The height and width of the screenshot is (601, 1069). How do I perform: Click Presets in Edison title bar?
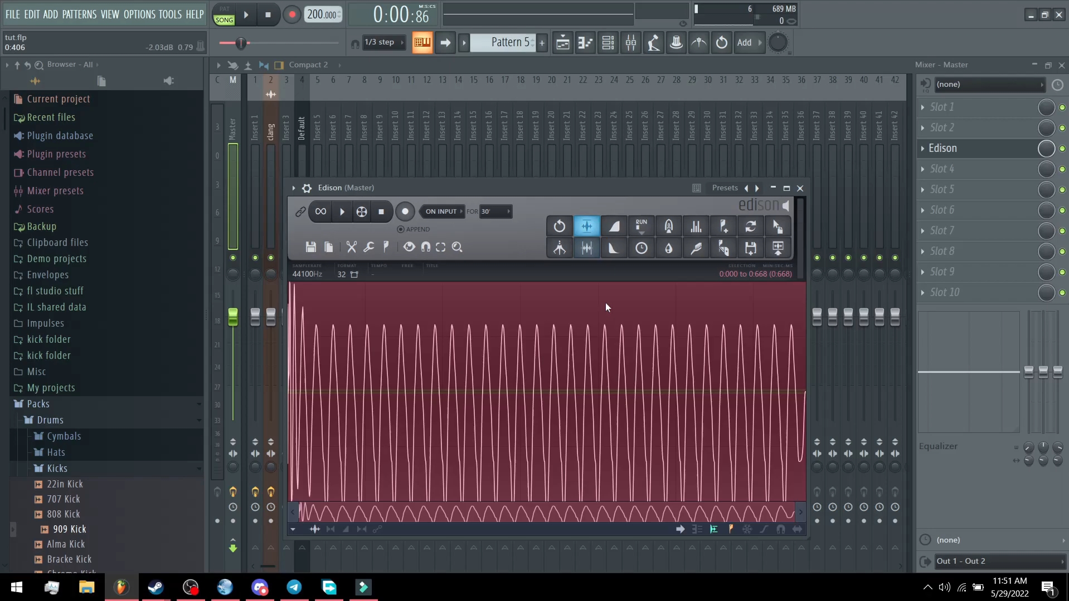[725, 188]
